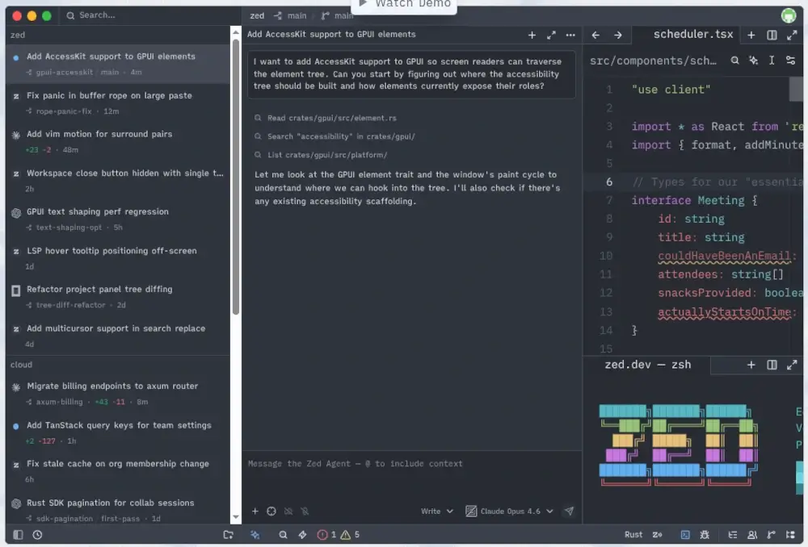The image size is (808, 547).
Task: Toggle the git panel branch icon
Action: [x=771, y=535]
